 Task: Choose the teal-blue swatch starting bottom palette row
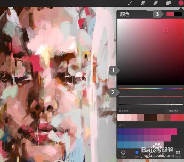121,145
